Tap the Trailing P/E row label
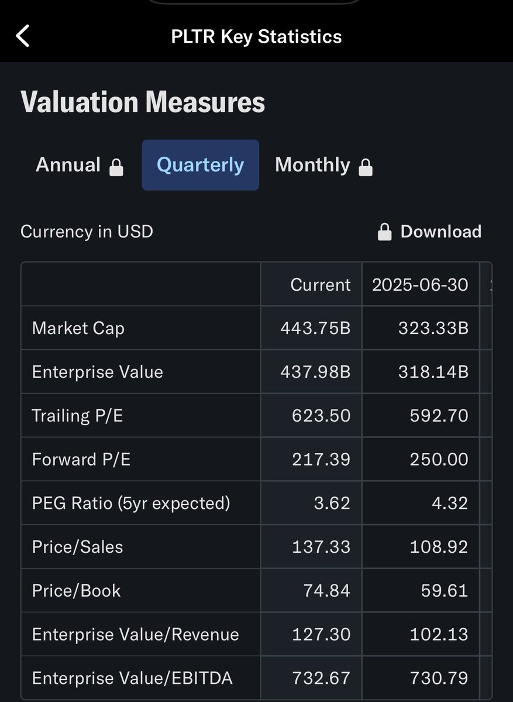This screenshot has width=513, height=702. pyautogui.click(x=77, y=415)
